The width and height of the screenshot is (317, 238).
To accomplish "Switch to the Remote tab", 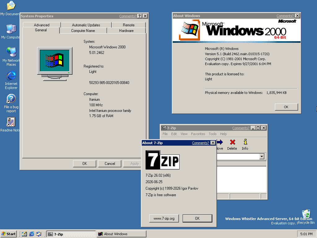I will 128,25.
